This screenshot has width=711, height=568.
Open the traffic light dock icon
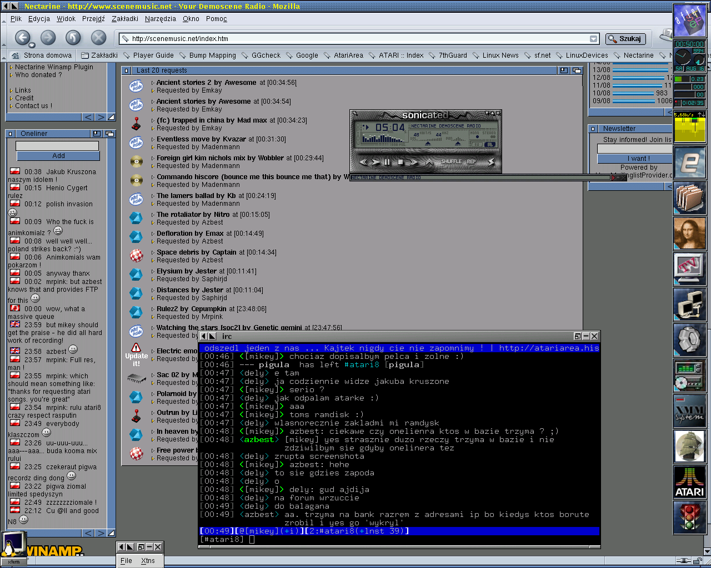tap(689, 517)
